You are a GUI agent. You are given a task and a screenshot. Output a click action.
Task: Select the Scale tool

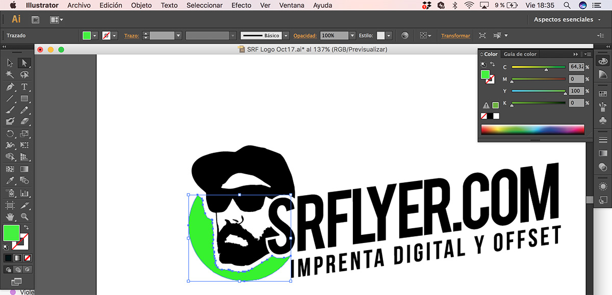[24, 134]
